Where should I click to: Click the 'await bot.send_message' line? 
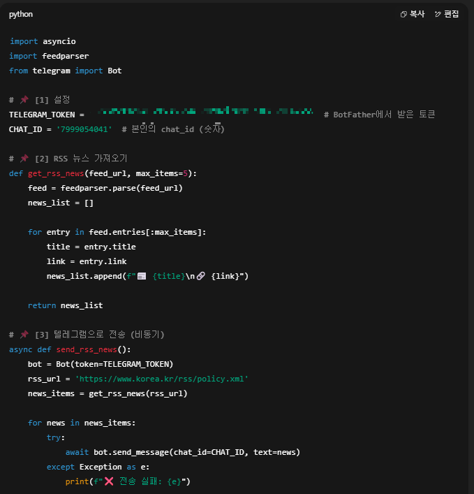(x=183, y=452)
